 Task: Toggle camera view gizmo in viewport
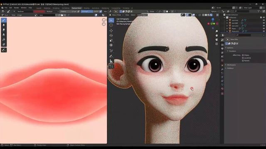(x=217, y=40)
